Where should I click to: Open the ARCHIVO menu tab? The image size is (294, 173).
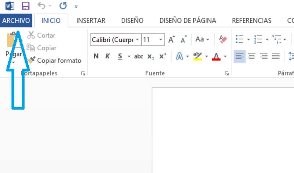[x=16, y=21]
